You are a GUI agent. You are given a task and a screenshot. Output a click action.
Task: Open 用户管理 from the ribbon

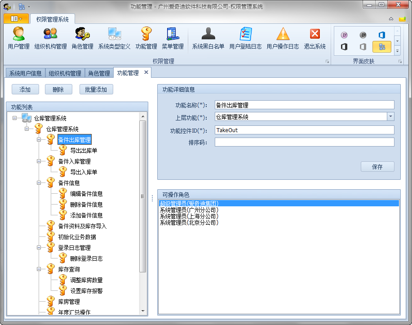pos(18,38)
